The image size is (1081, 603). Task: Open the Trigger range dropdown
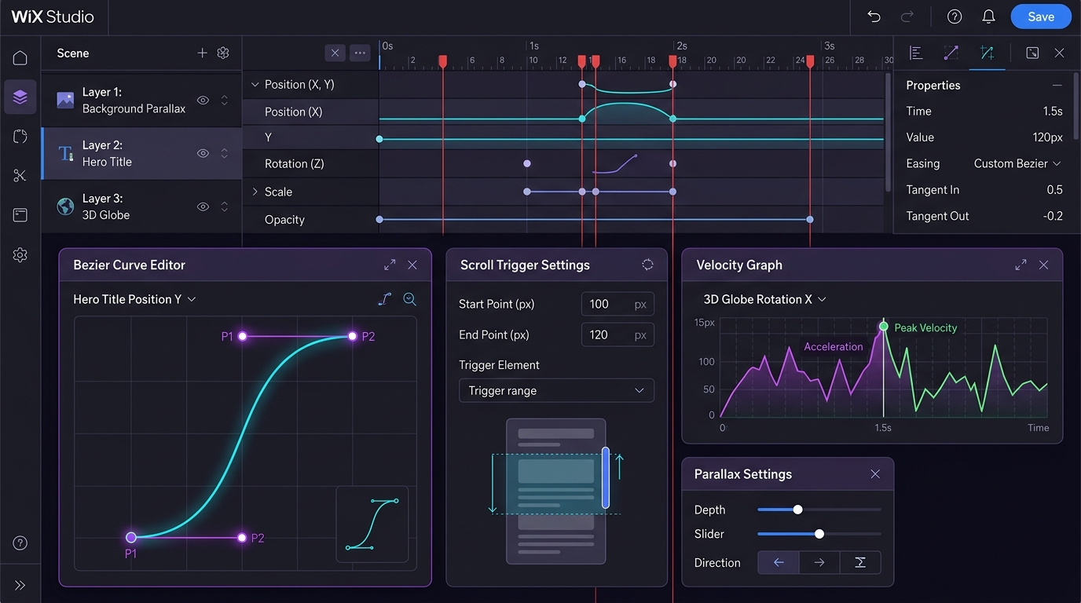[x=556, y=390]
